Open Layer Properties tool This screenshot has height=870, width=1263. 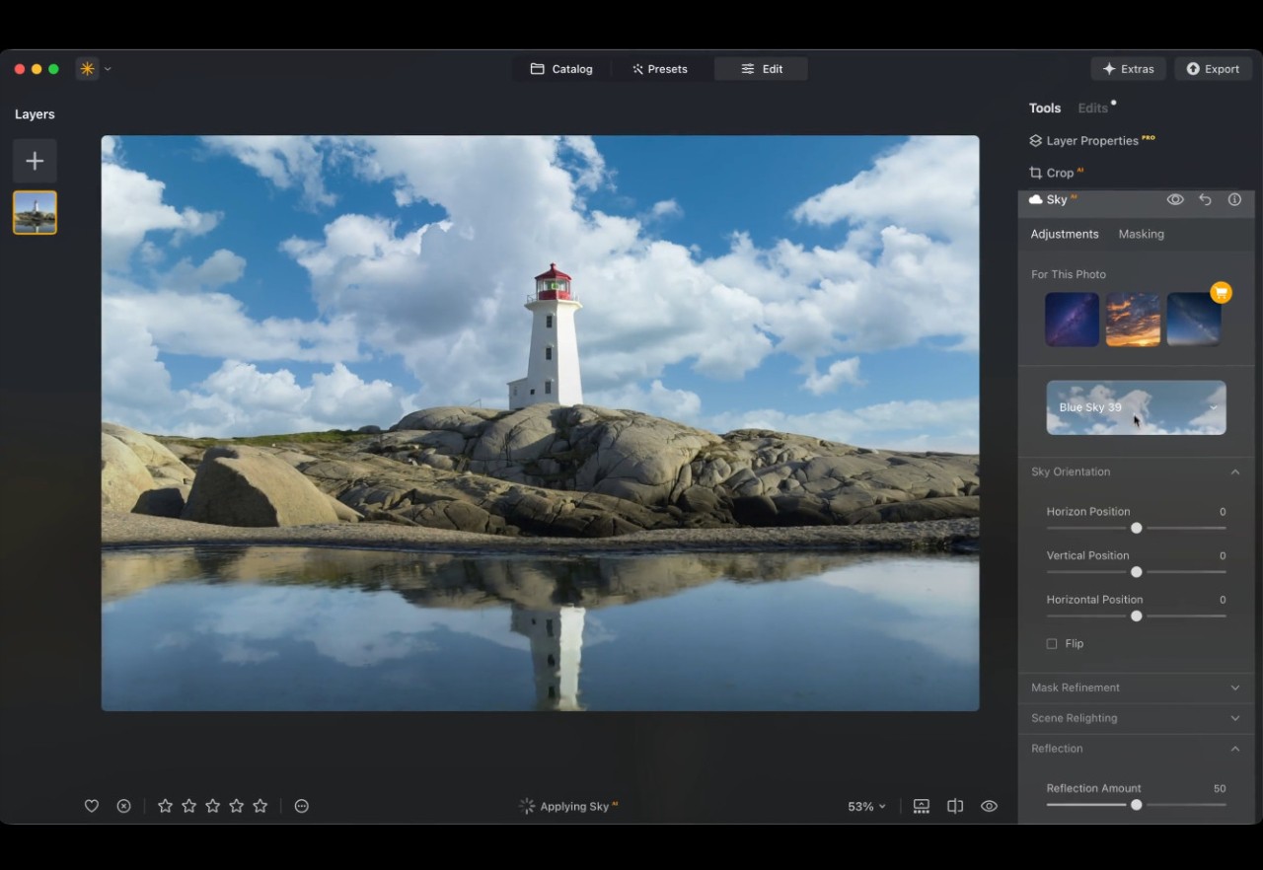tap(1091, 141)
